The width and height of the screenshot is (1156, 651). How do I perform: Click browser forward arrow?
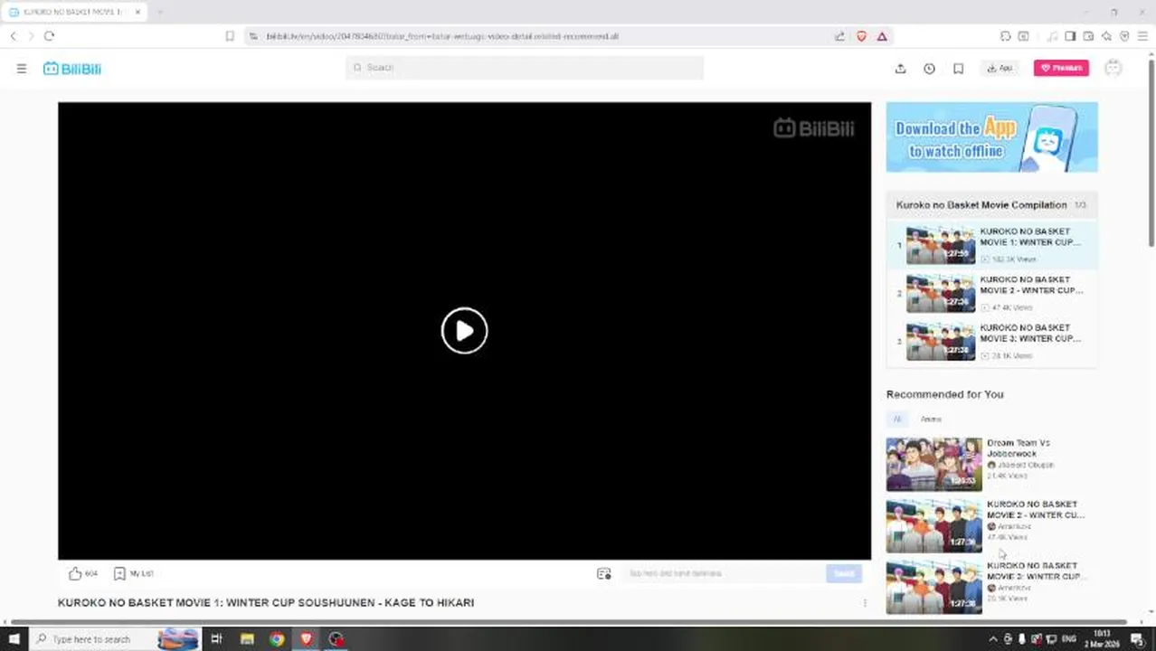(x=31, y=36)
